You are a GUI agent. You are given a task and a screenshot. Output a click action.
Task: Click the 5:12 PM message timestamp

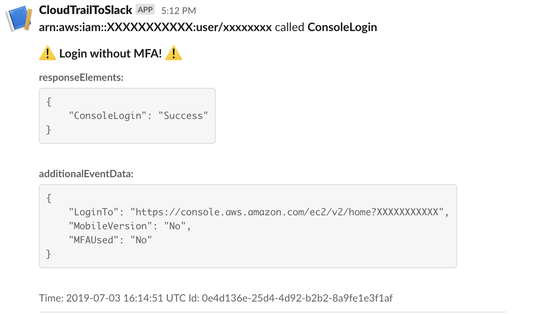[178, 10]
